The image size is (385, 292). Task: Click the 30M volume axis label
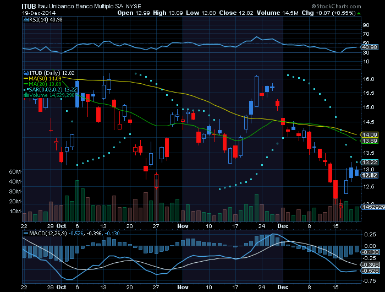(x=15, y=192)
